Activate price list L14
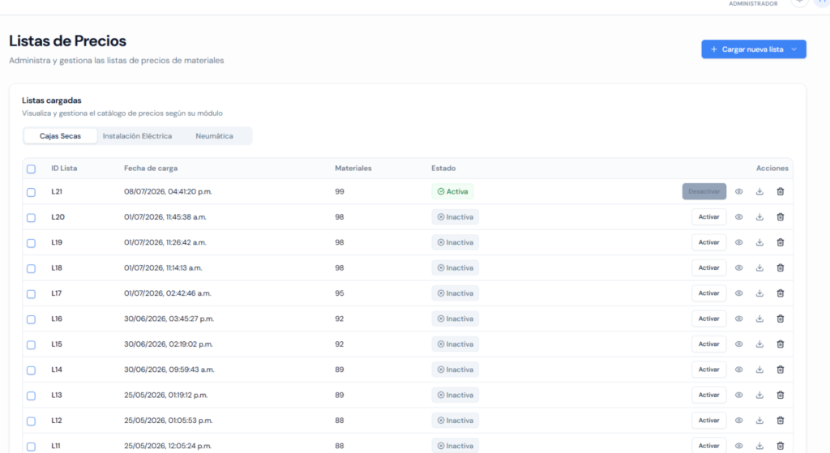Screen dimensions: 830x453 708,370
